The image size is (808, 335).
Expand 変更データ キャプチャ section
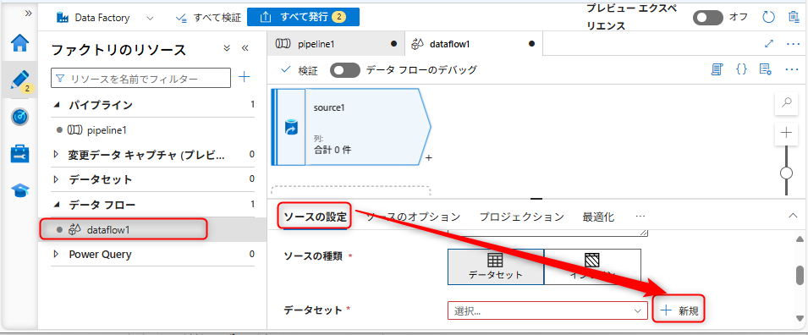[56, 155]
